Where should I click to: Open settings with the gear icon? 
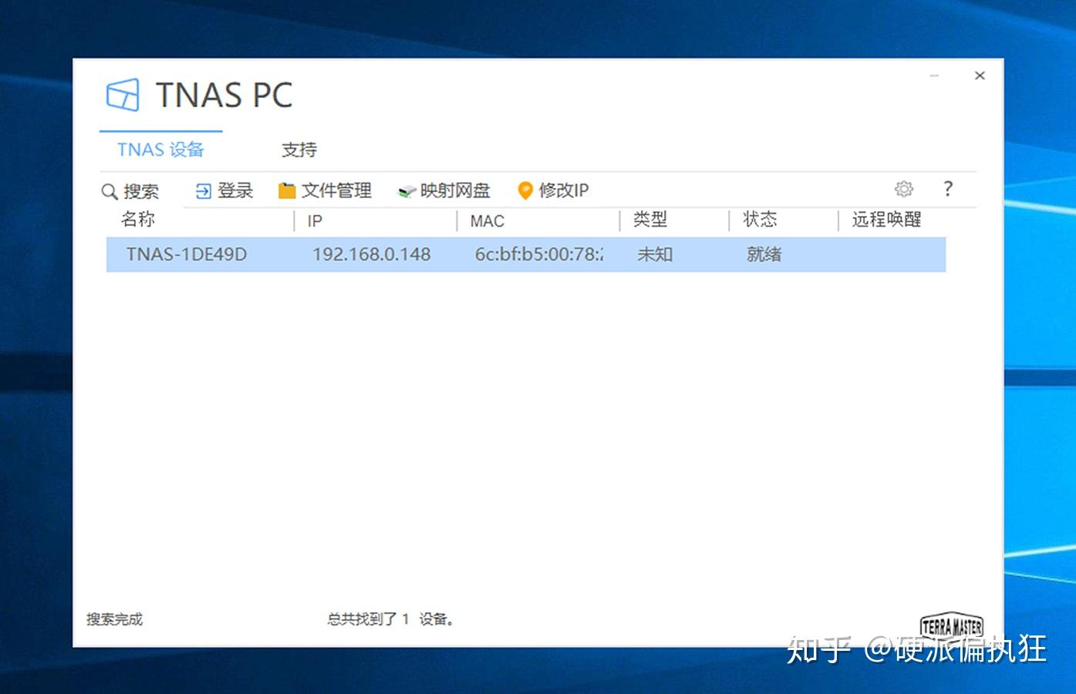(x=904, y=189)
